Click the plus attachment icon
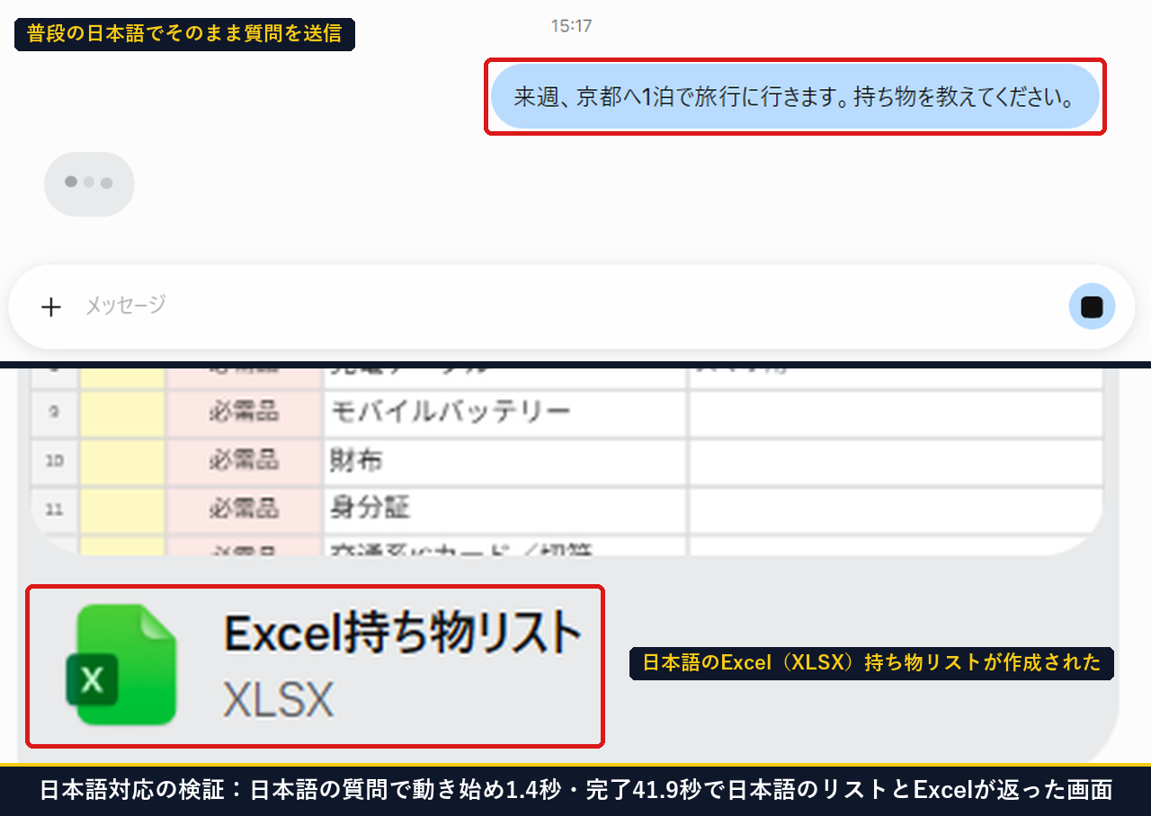Image resolution: width=1151 pixels, height=816 pixels. click(x=51, y=307)
